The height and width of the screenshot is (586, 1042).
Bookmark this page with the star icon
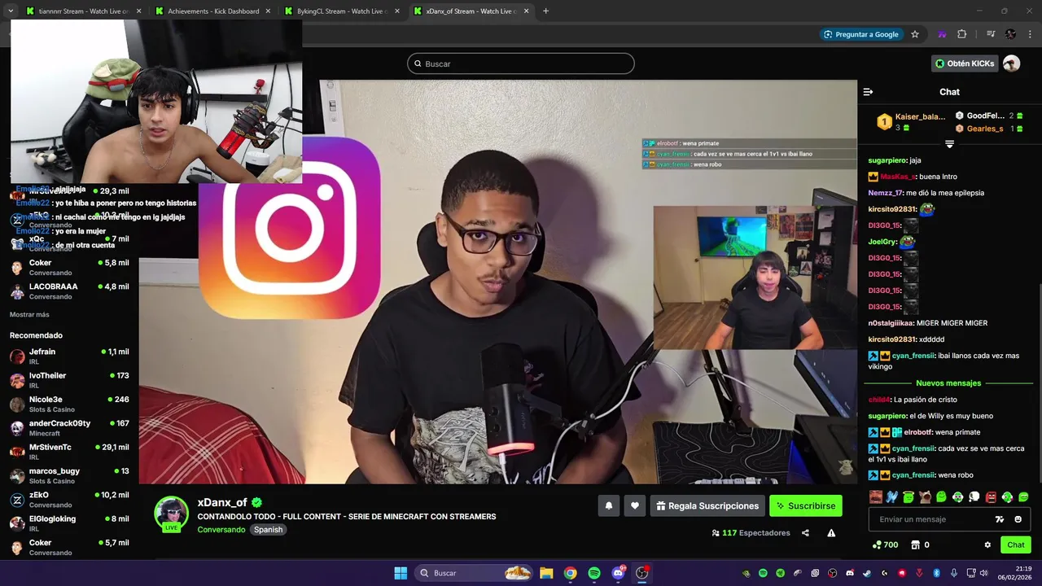[915, 34]
